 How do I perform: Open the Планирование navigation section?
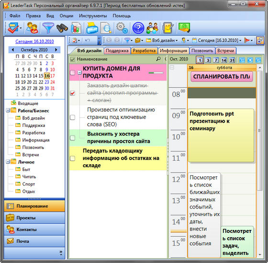34,206
